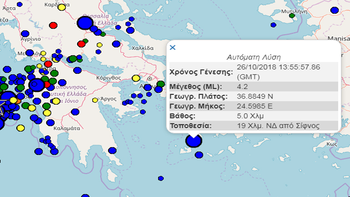Click the Γεωγρ. Πλάτος label
Image resolution: width=350 pixels, height=197 pixels.
coord(199,96)
